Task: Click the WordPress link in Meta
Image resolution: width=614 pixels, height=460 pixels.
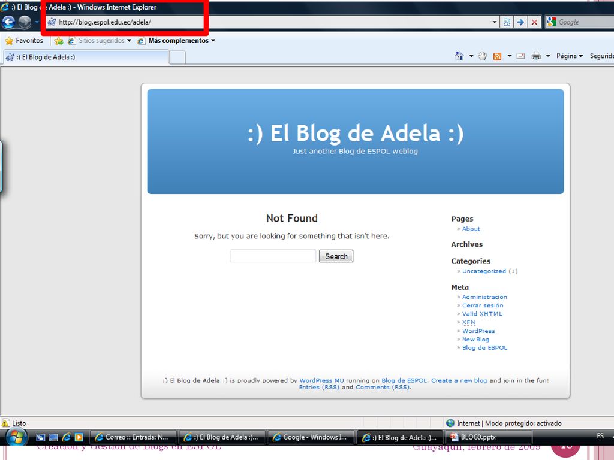Action: tap(478, 331)
